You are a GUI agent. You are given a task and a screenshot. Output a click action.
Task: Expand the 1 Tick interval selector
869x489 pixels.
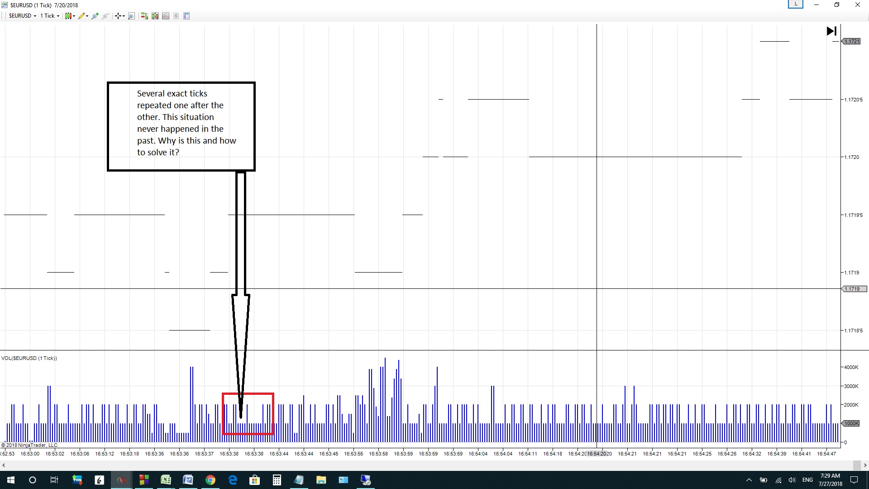pyautogui.click(x=49, y=16)
